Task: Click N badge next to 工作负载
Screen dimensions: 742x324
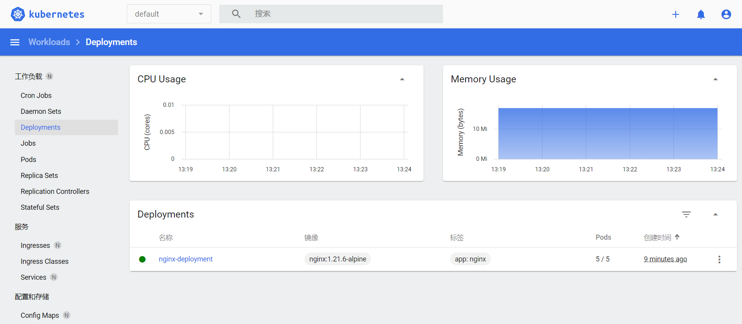Action: (49, 77)
